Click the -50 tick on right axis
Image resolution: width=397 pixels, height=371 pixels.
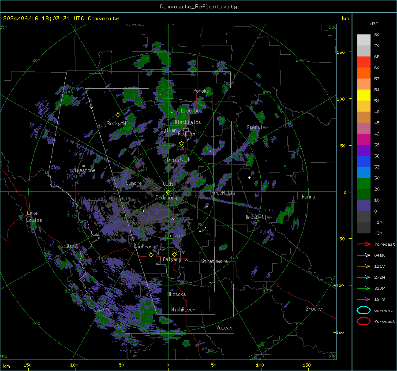pyautogui.click(x=341, y=239)
